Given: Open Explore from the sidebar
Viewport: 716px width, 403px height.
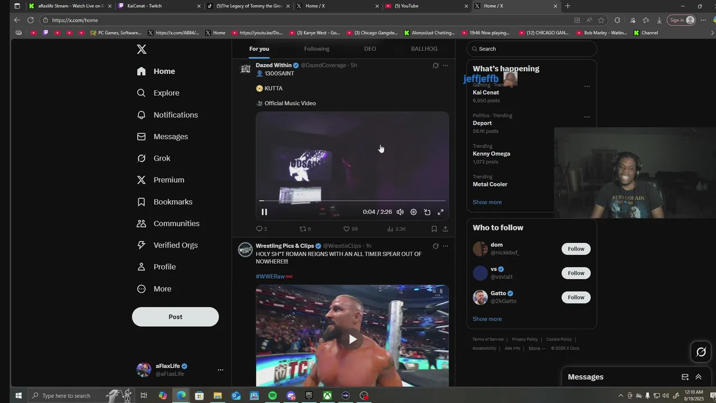Looking at the screenshot, I should [158, 93].
